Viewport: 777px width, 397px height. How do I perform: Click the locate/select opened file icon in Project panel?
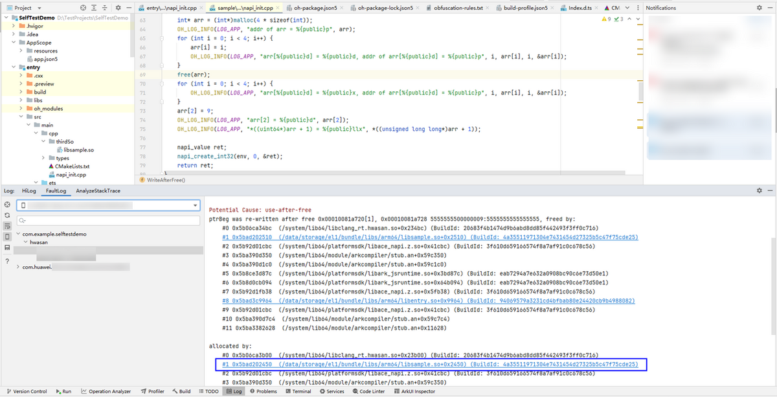[83, 8]
